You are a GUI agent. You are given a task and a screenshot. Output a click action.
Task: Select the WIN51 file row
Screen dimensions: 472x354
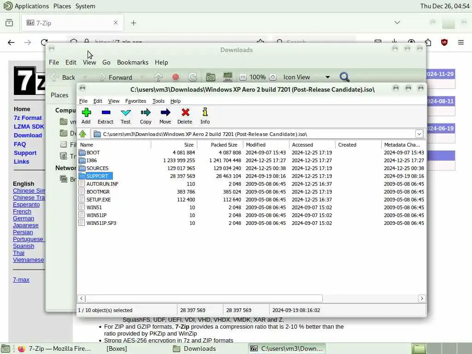pos(251,207)
